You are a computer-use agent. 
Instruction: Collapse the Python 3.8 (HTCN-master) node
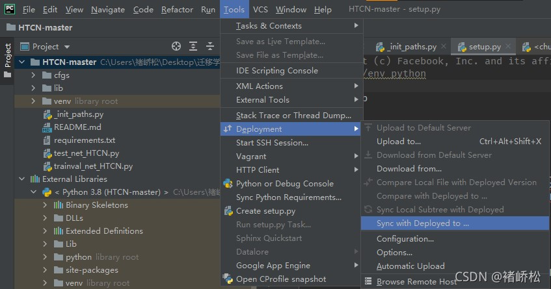[34, 192]
